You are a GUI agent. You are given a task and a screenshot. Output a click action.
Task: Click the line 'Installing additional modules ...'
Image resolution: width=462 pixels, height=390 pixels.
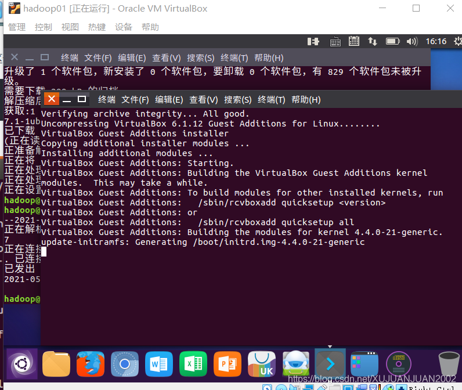[x=127, y=153]
